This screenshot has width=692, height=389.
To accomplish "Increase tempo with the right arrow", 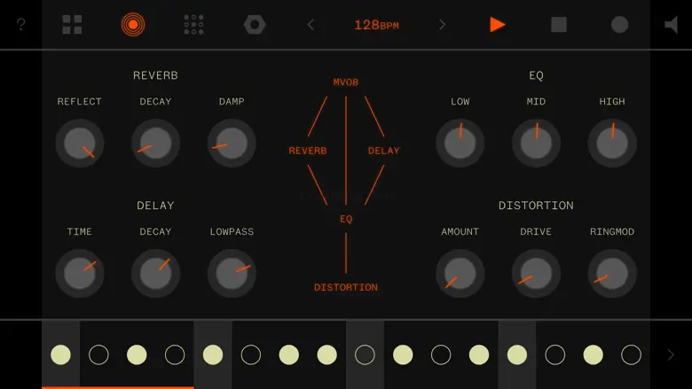I will pyautogui.click(x=442, y=25).
